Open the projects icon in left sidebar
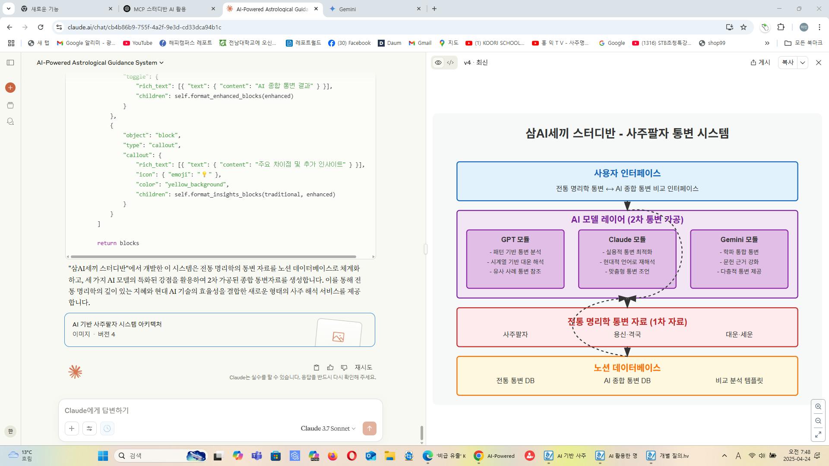Viewport: 829px width, 466px height. (10, 105)
